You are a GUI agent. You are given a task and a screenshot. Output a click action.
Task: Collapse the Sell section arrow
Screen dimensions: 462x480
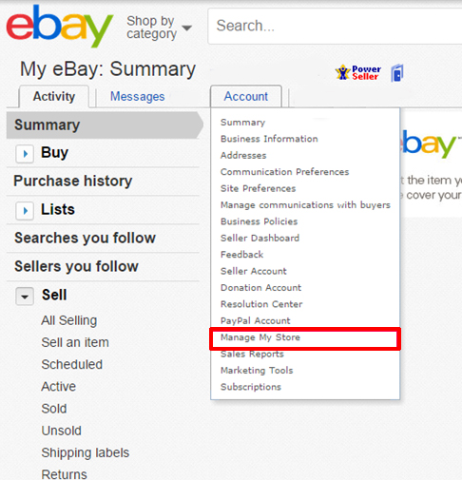point(25,297)
